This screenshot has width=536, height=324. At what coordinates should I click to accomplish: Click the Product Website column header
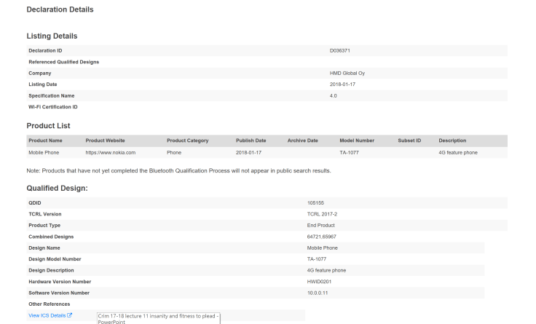(x=105, y=141)
